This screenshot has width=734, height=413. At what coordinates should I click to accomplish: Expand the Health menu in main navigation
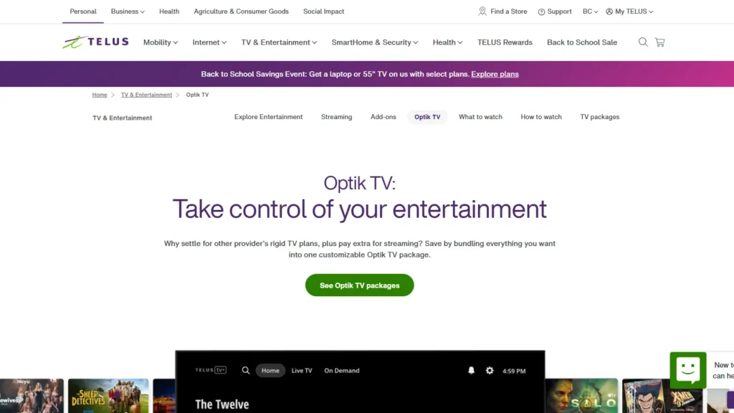click(x=447, y=42)
